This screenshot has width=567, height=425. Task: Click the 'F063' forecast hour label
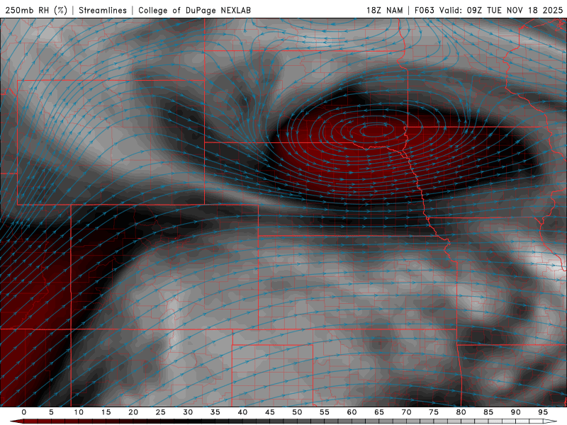424,10
